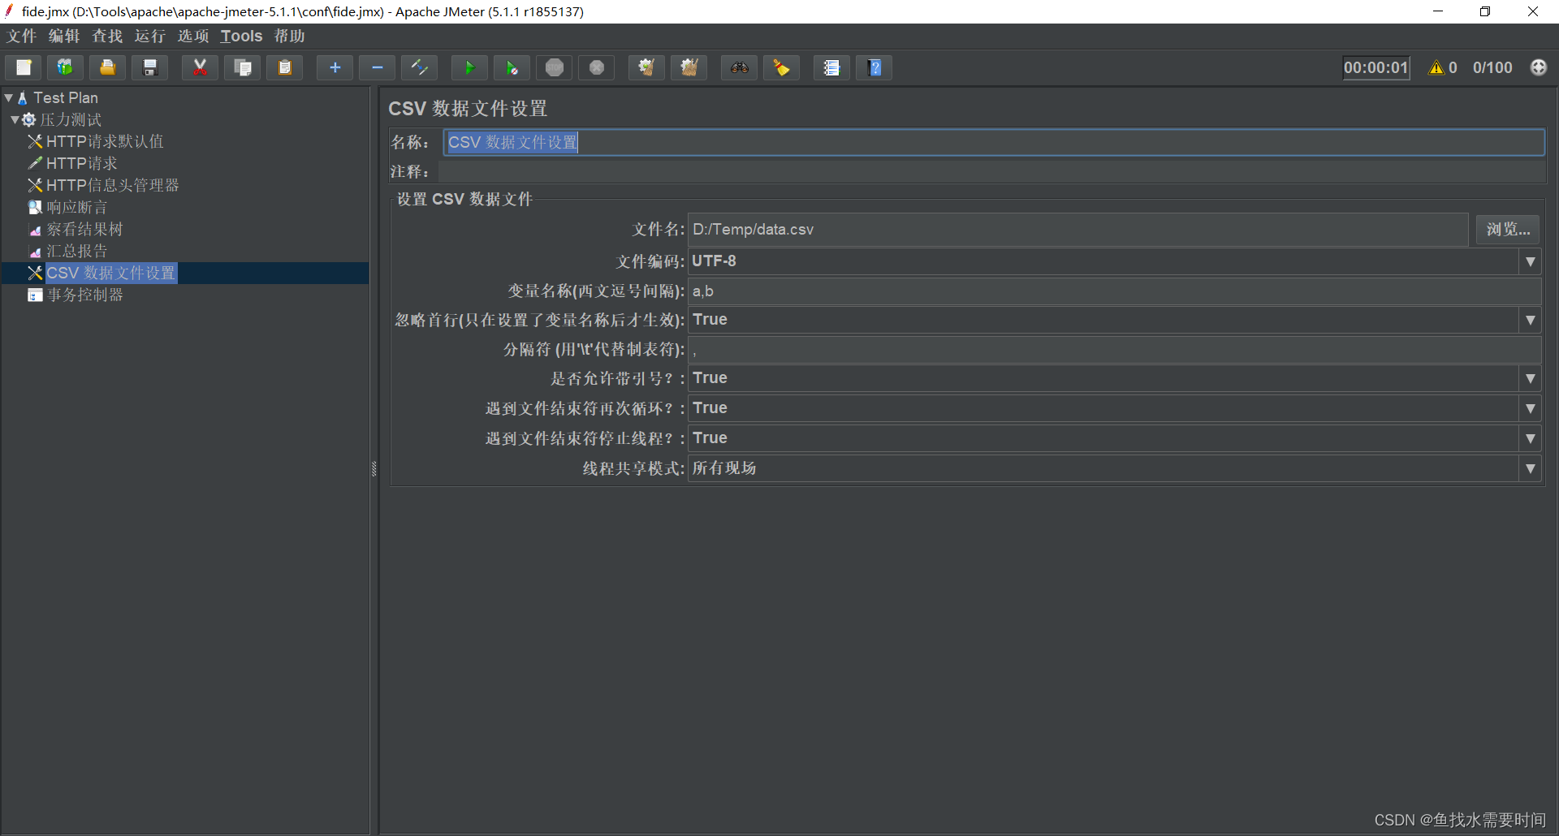
Task: Click the warning log triangle icon
Action: tap(1436, 67)
